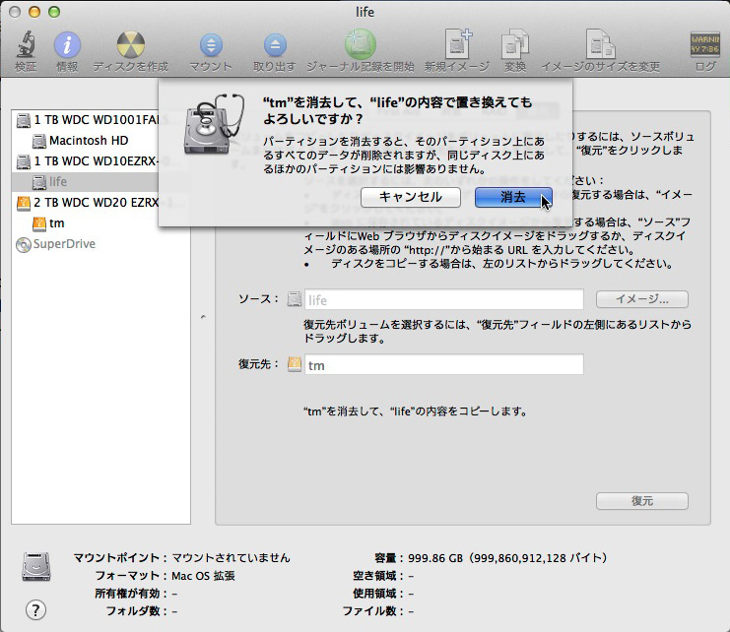The height and width of the screenshot is (632, 730).
Task: Select 2 TB WDC WD20 EZRX disk
Action: [x=95, y=203]
